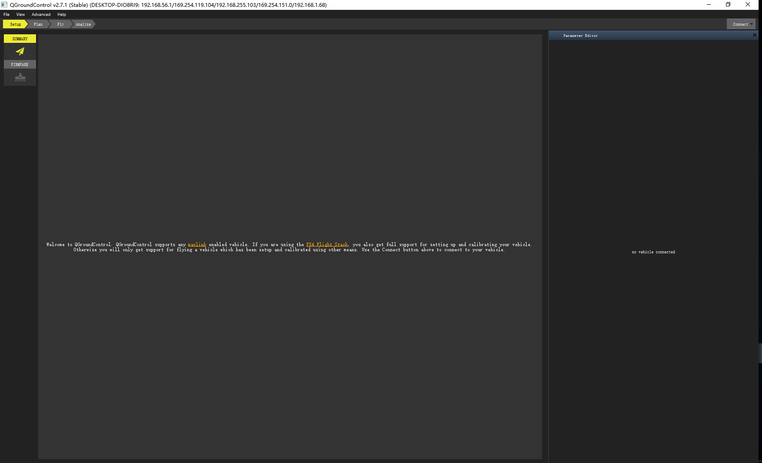762x463 pixels.
Task: Minimize the QGroundControl window
Action: pyautogui.click(x=709, y=5)
